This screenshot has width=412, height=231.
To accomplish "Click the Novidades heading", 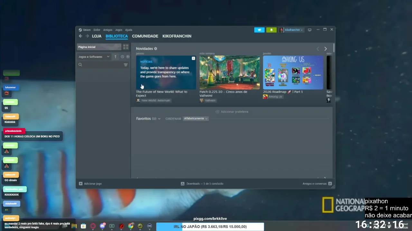I will (x=144, y=49).
